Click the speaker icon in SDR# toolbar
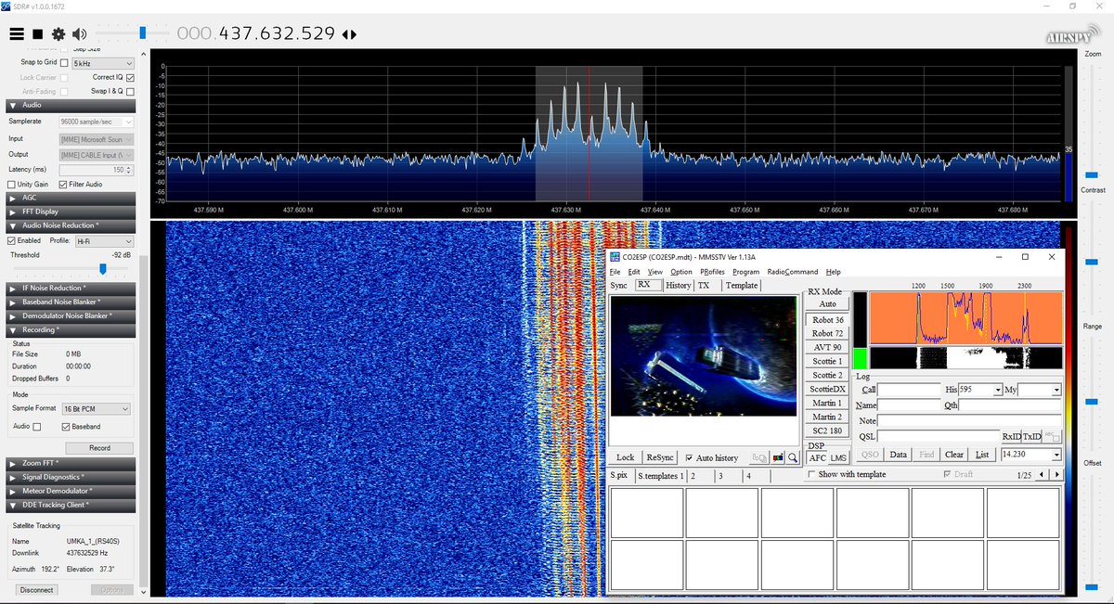 [x=80, y=33]
